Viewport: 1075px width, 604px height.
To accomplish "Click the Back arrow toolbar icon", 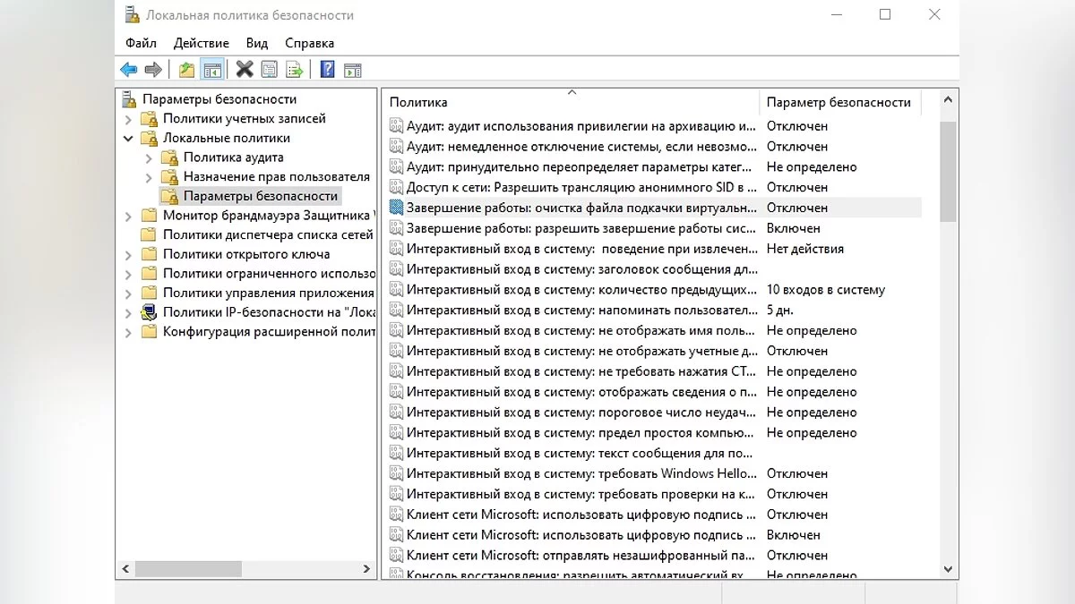I will (x=129, y=70).
